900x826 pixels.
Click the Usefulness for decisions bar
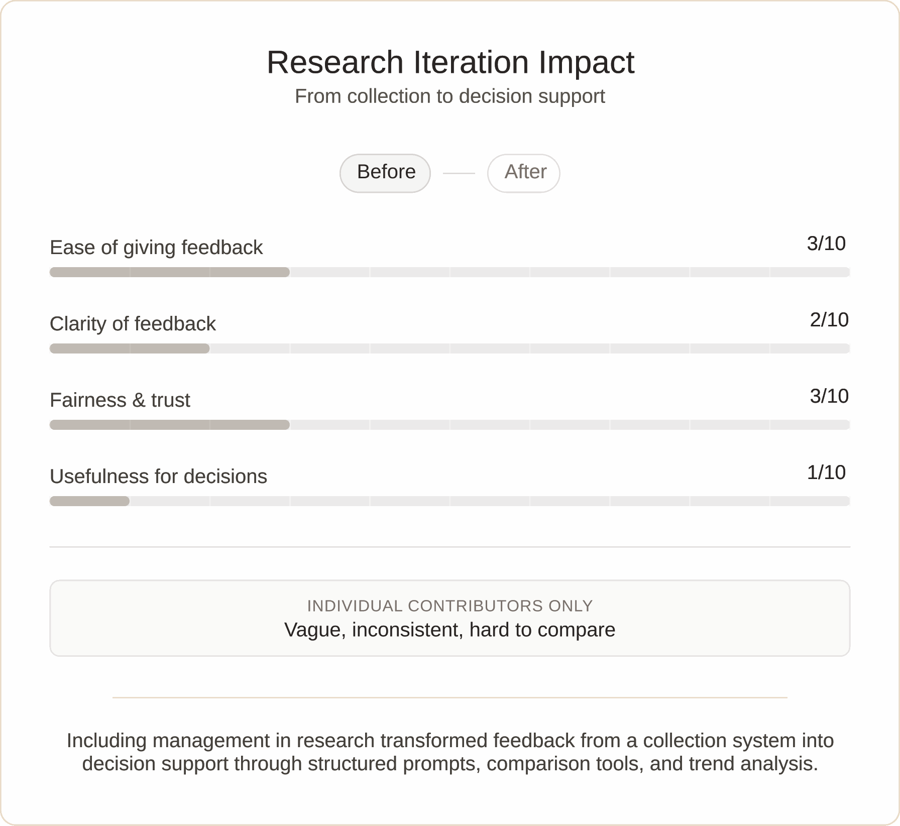tap(449, 501)
